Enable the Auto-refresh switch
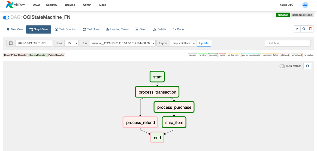The height and width of the screenshot is (151, 317). (x=282, y=66)
